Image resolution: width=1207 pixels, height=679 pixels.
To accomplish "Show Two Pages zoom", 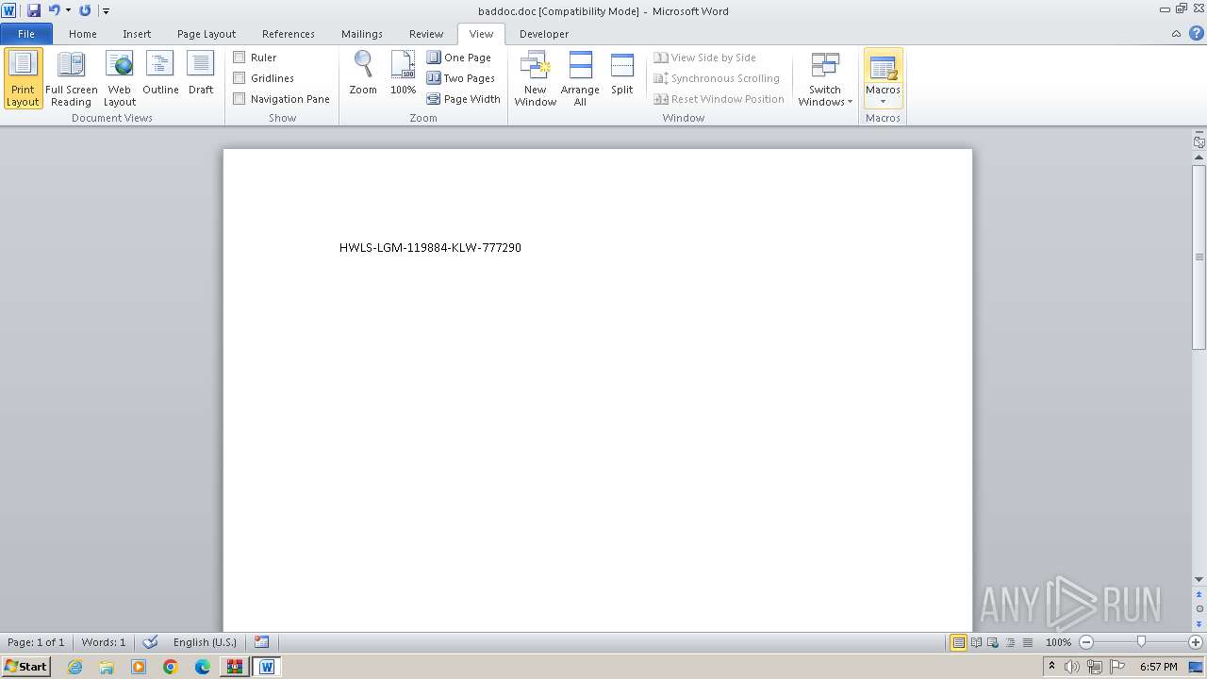I will click(461, 78).
